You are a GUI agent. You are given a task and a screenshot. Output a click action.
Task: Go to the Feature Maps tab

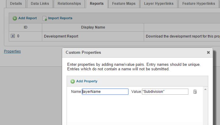pyautogui.click(x=124, y=4)
